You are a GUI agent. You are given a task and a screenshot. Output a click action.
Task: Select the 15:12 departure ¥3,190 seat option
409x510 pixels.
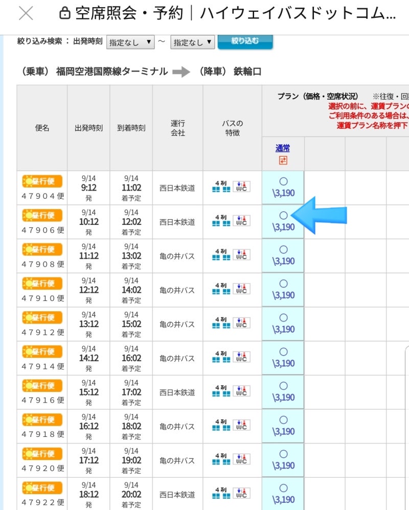point(283,392)
